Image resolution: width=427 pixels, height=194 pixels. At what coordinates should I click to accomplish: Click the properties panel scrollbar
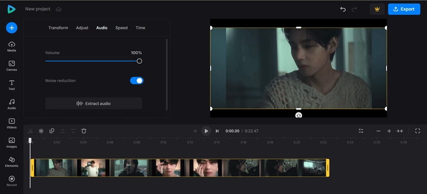167,74
